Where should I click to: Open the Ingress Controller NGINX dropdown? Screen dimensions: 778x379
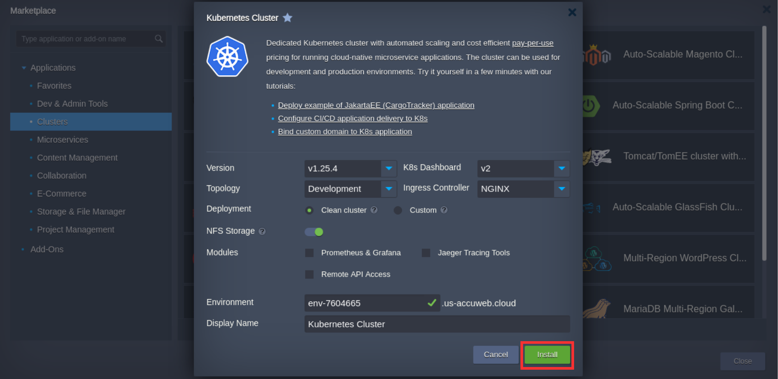point(561,189)
